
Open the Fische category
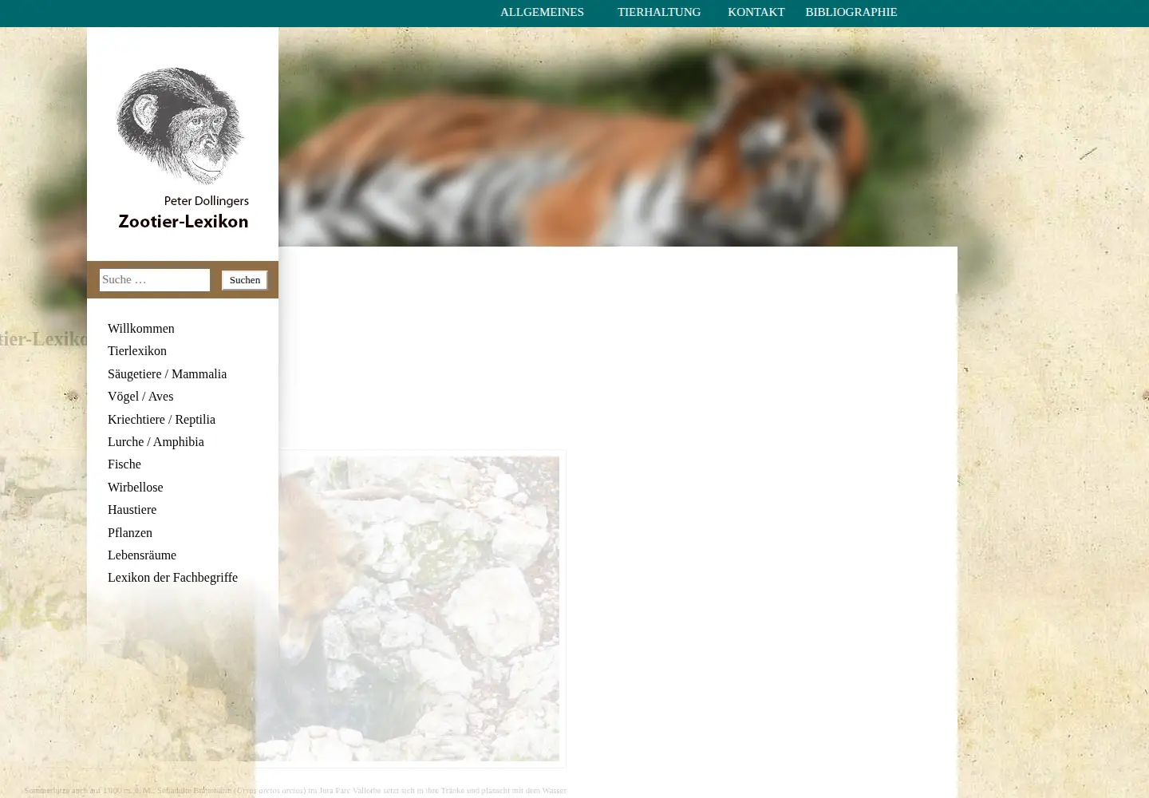[124, 464]
